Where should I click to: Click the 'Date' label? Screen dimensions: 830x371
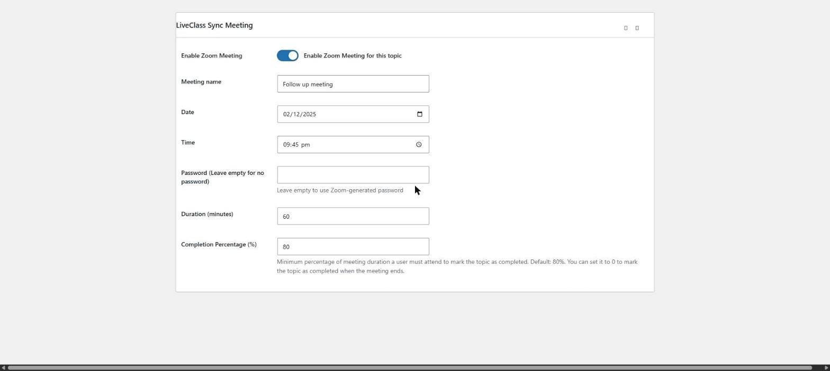tap(187, 112)
